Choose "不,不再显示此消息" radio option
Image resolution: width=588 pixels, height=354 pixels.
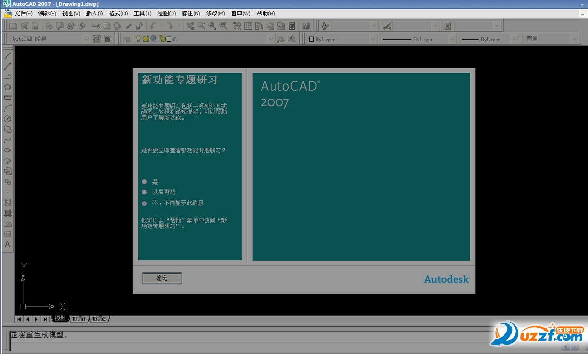click(144, 203)
